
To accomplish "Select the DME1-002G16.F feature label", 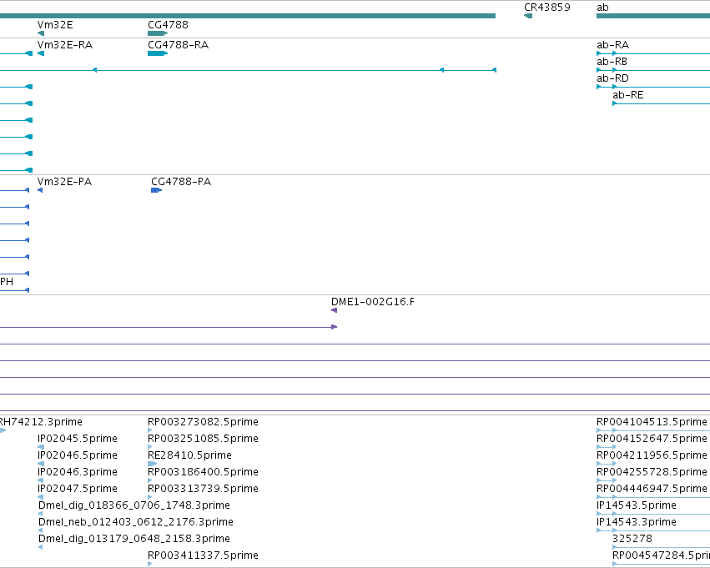I will [373, 302].
